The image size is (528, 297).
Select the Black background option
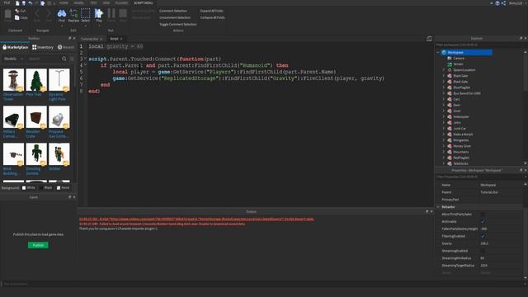pos(46,187)
